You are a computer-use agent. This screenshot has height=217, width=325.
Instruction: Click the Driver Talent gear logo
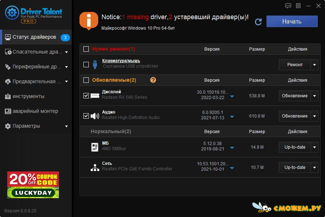coord(12,13)
